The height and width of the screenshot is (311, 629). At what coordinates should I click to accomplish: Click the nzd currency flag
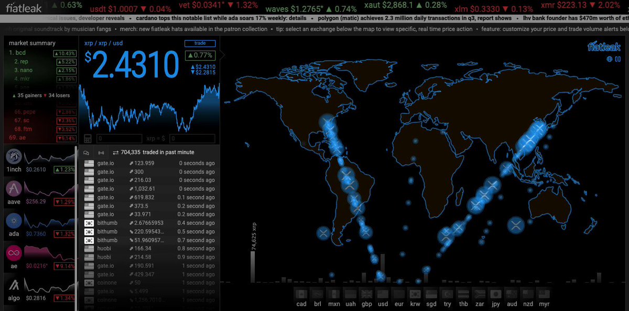pyautogui.click(x=528, y=293)
